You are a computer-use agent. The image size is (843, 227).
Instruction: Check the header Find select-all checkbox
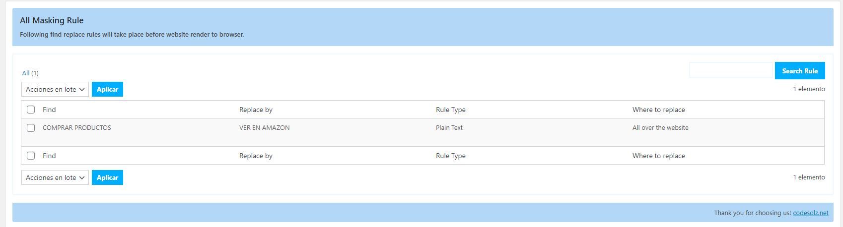(x=31, y=110)
